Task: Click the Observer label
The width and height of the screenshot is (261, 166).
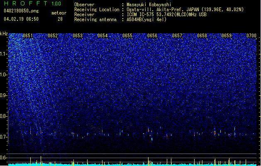Action: tap(84, 5)
